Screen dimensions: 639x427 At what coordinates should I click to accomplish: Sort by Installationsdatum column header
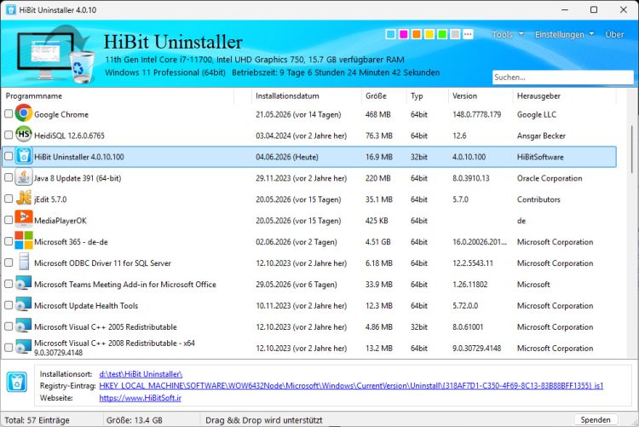click(x=306, y=96)
